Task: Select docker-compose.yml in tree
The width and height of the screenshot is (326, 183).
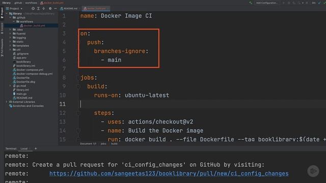Action: pos(28,70)
